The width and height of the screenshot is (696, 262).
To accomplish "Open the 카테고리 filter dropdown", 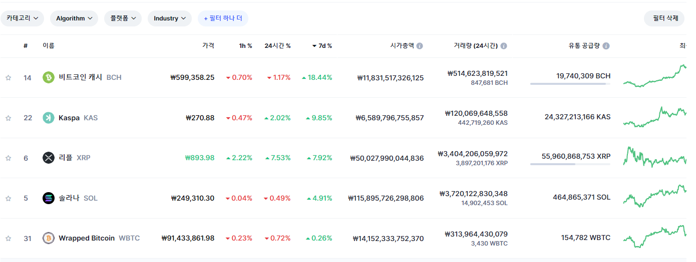I will coord(23,18).
